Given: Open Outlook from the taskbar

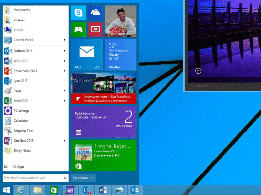Looking at the screenshot, I should (135, 190).
